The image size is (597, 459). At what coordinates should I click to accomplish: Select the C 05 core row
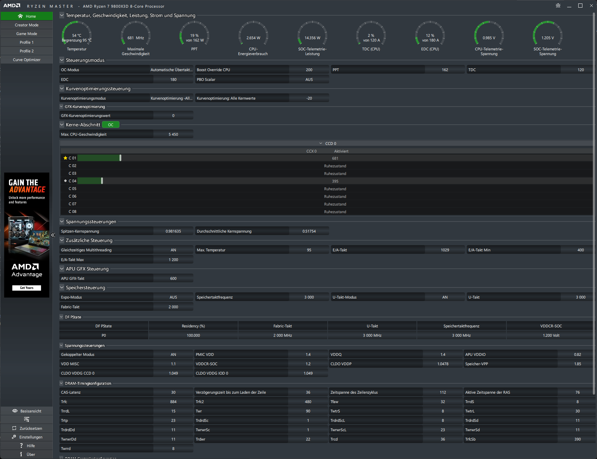point(327,189)
